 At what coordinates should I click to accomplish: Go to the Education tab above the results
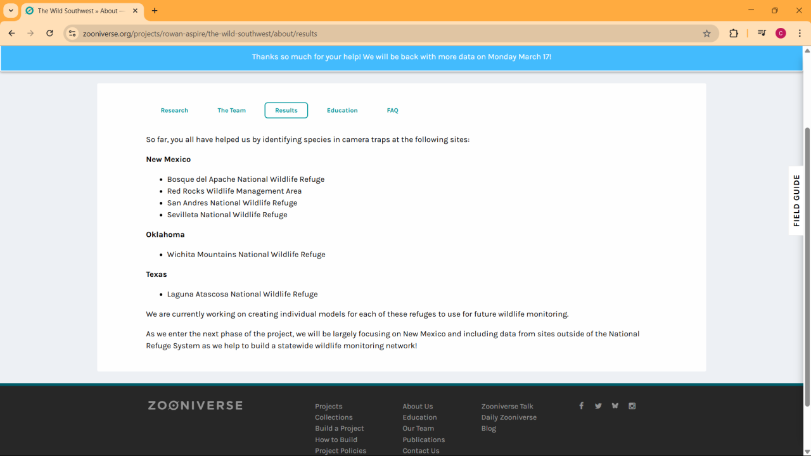pyautogui.click(x=342, y=110)
